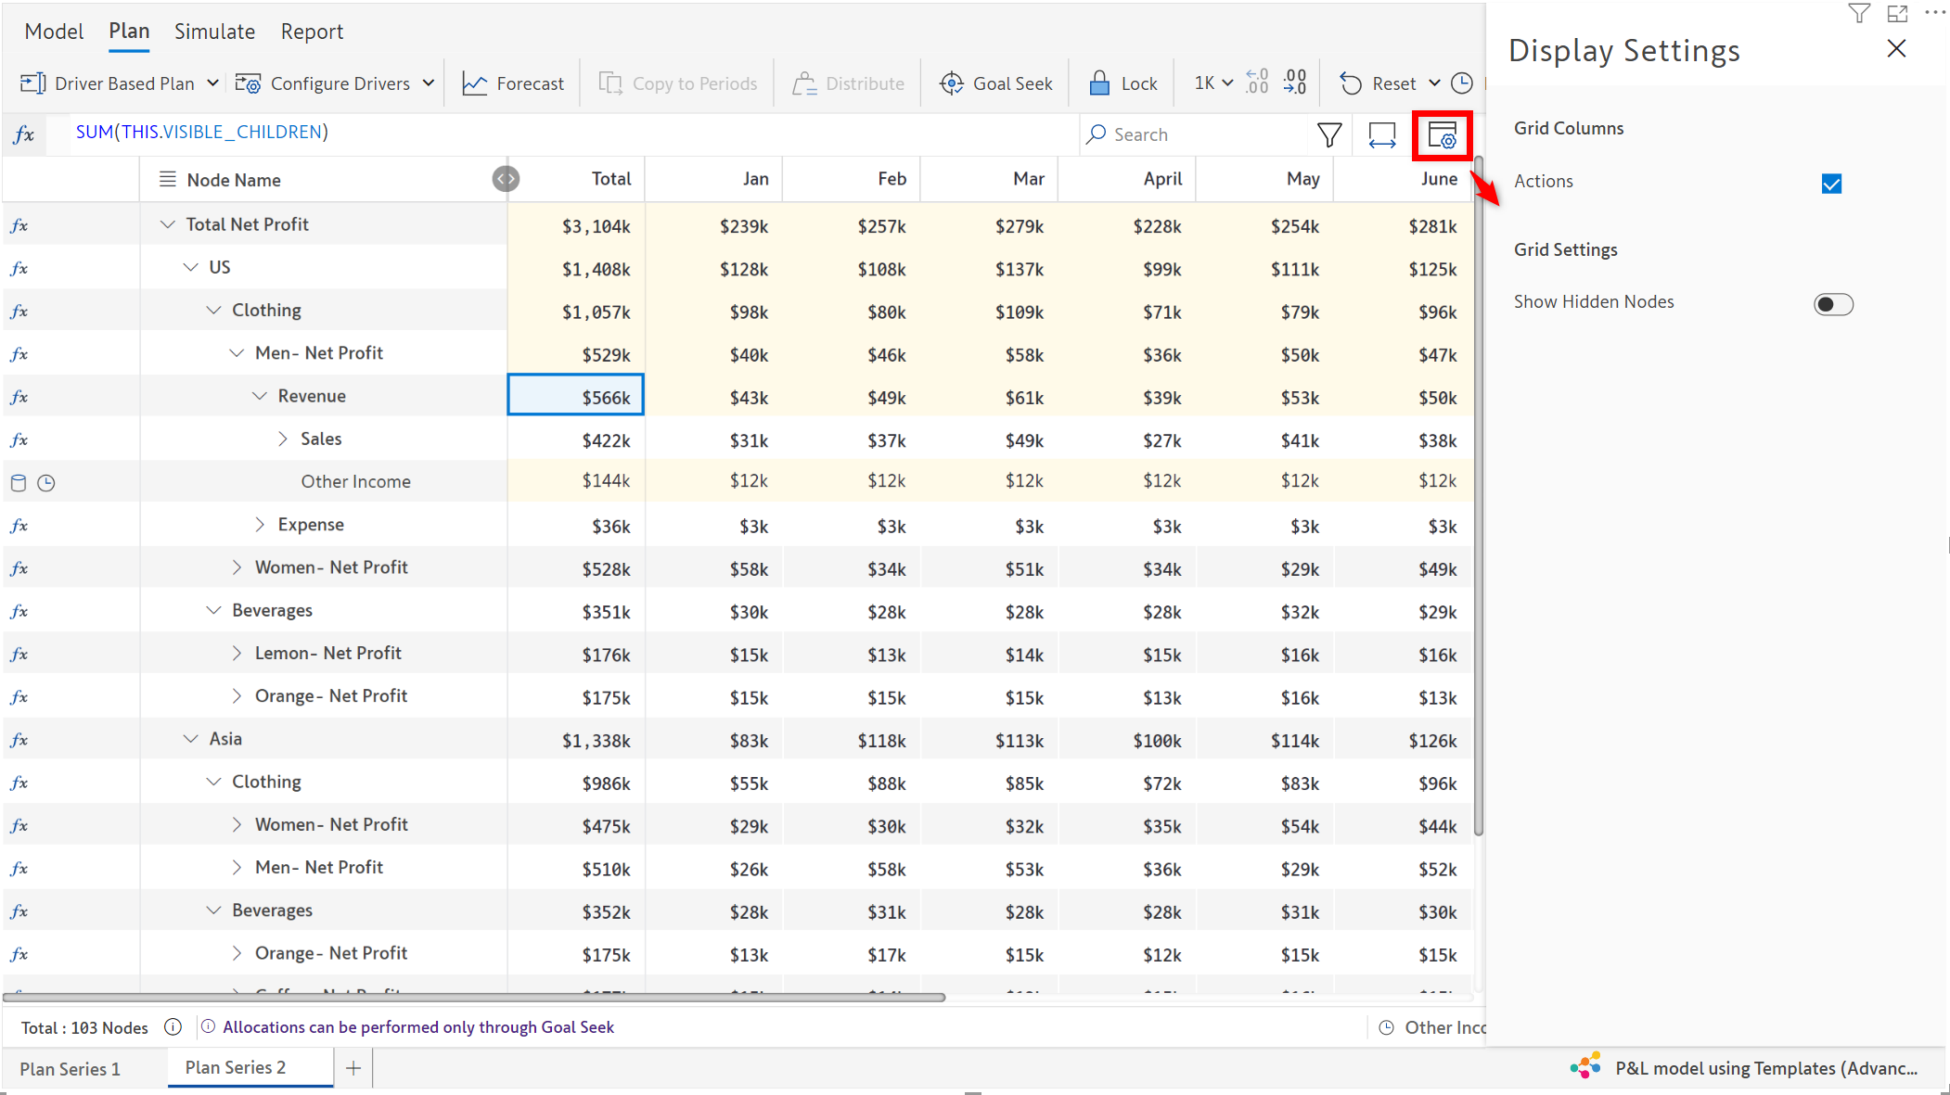The image size is (1950, 1095).
Task: Click the Forecast chart icon
Action: coord(475,84)
